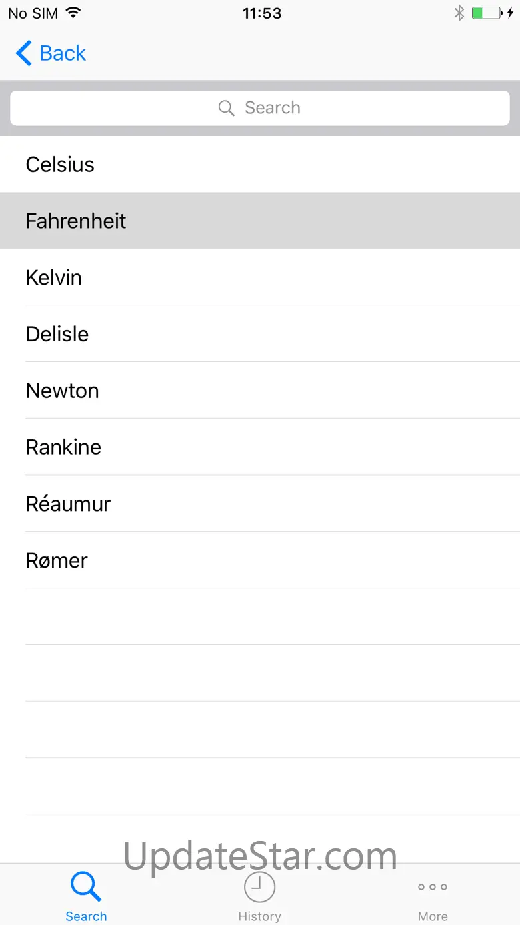Switch to the History tab label
The width and height of the screenshot is (520, 925).
259,916
